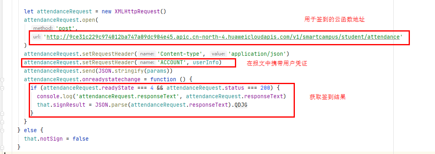This screenshot has width=435, height=154.
Task: Click the 'url:' inlay hint label
Action: tap(36, 37)
